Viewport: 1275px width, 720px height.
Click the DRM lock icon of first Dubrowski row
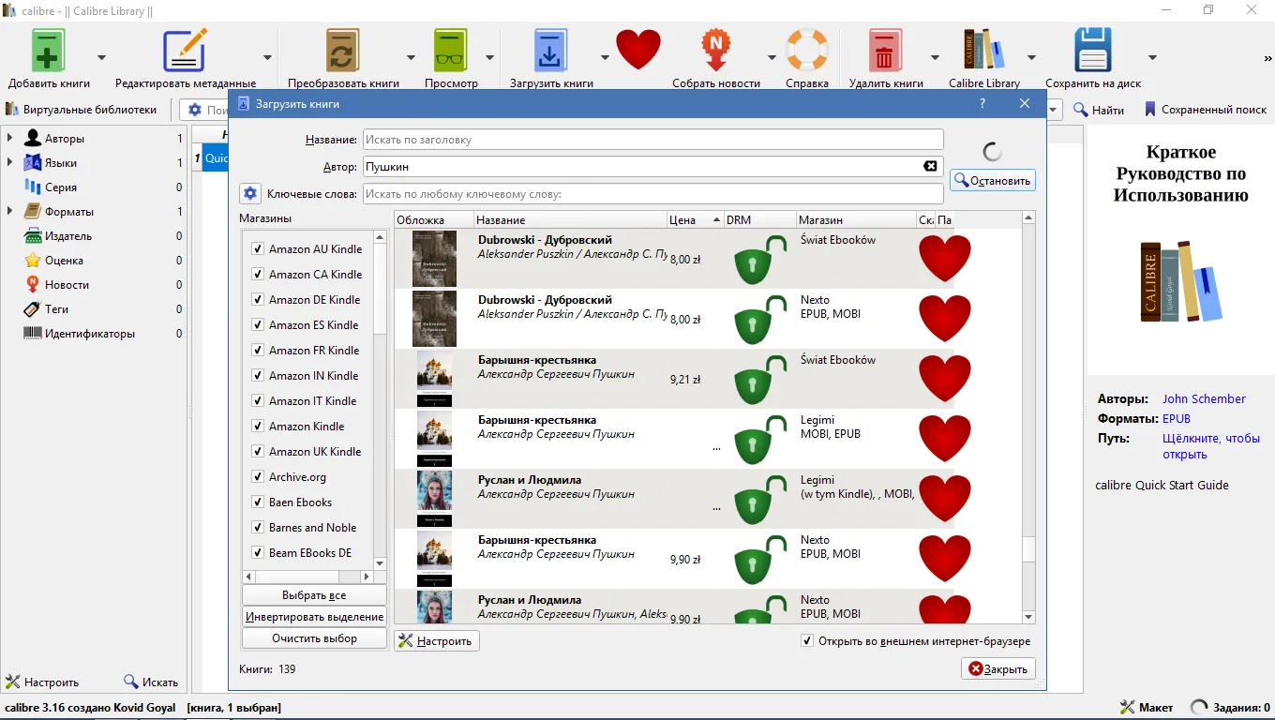759,260
